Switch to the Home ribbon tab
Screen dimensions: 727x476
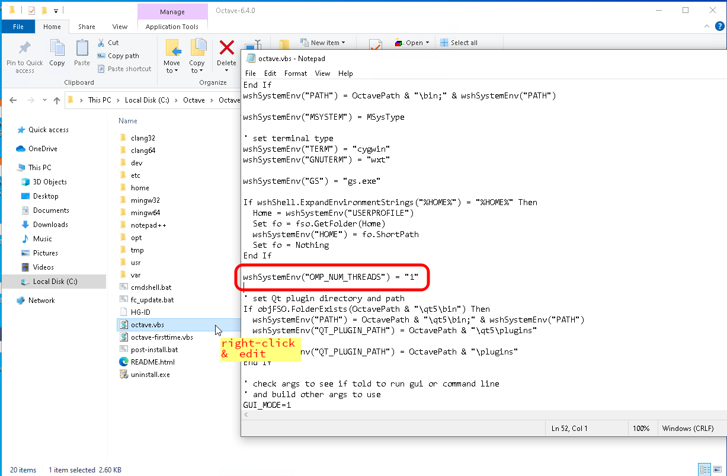(x=52, y=27)
